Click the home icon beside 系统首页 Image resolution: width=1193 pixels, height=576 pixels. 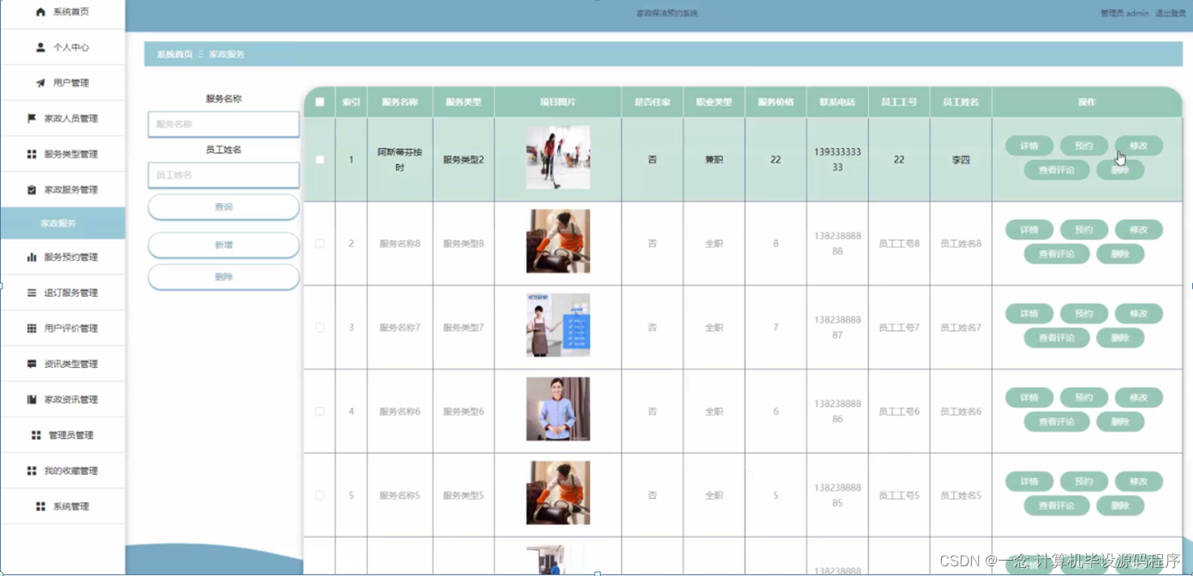[40, 12]
